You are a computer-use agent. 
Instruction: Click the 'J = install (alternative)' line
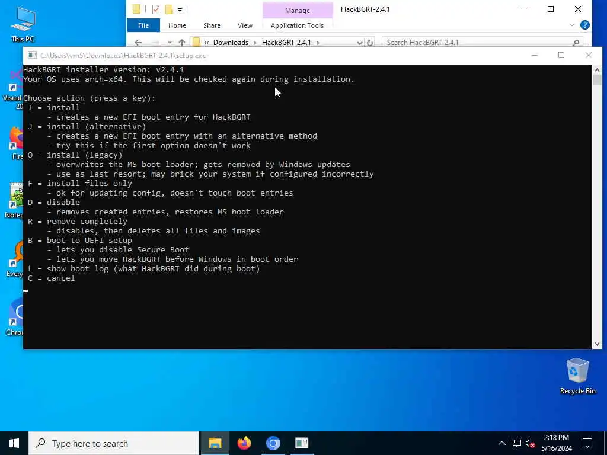pos(87,127)
